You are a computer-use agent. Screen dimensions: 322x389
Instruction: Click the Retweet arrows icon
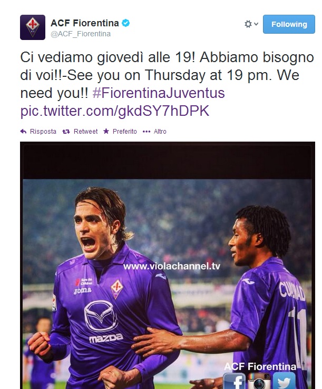point(66,132)
